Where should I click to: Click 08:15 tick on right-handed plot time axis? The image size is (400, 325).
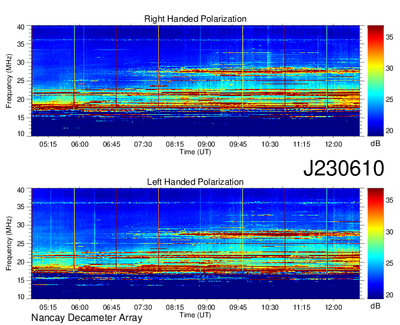tap(175, 144)
